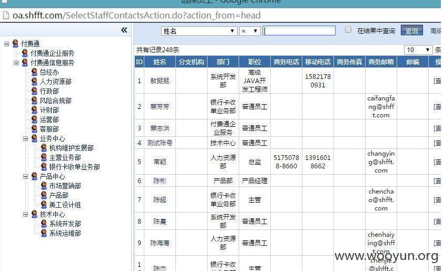Viewport: 443px width, 271px height.
Task: Sort by the 分支机构 column header
Action: [x=191, y=62]
